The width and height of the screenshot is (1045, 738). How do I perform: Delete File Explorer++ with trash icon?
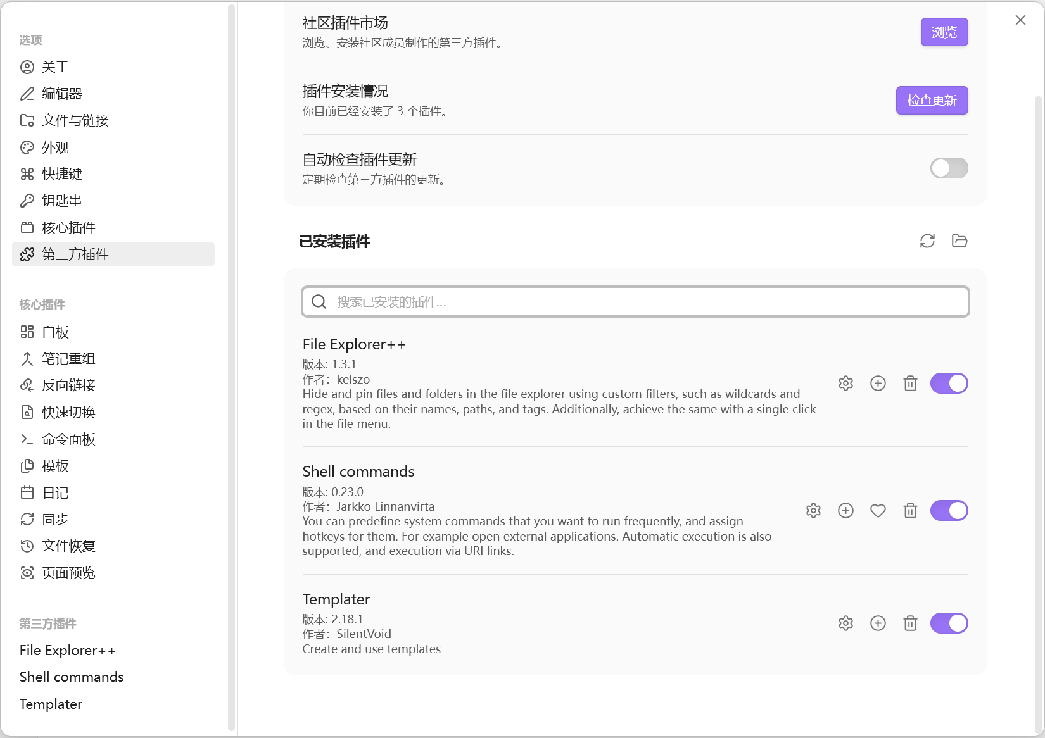910,384
